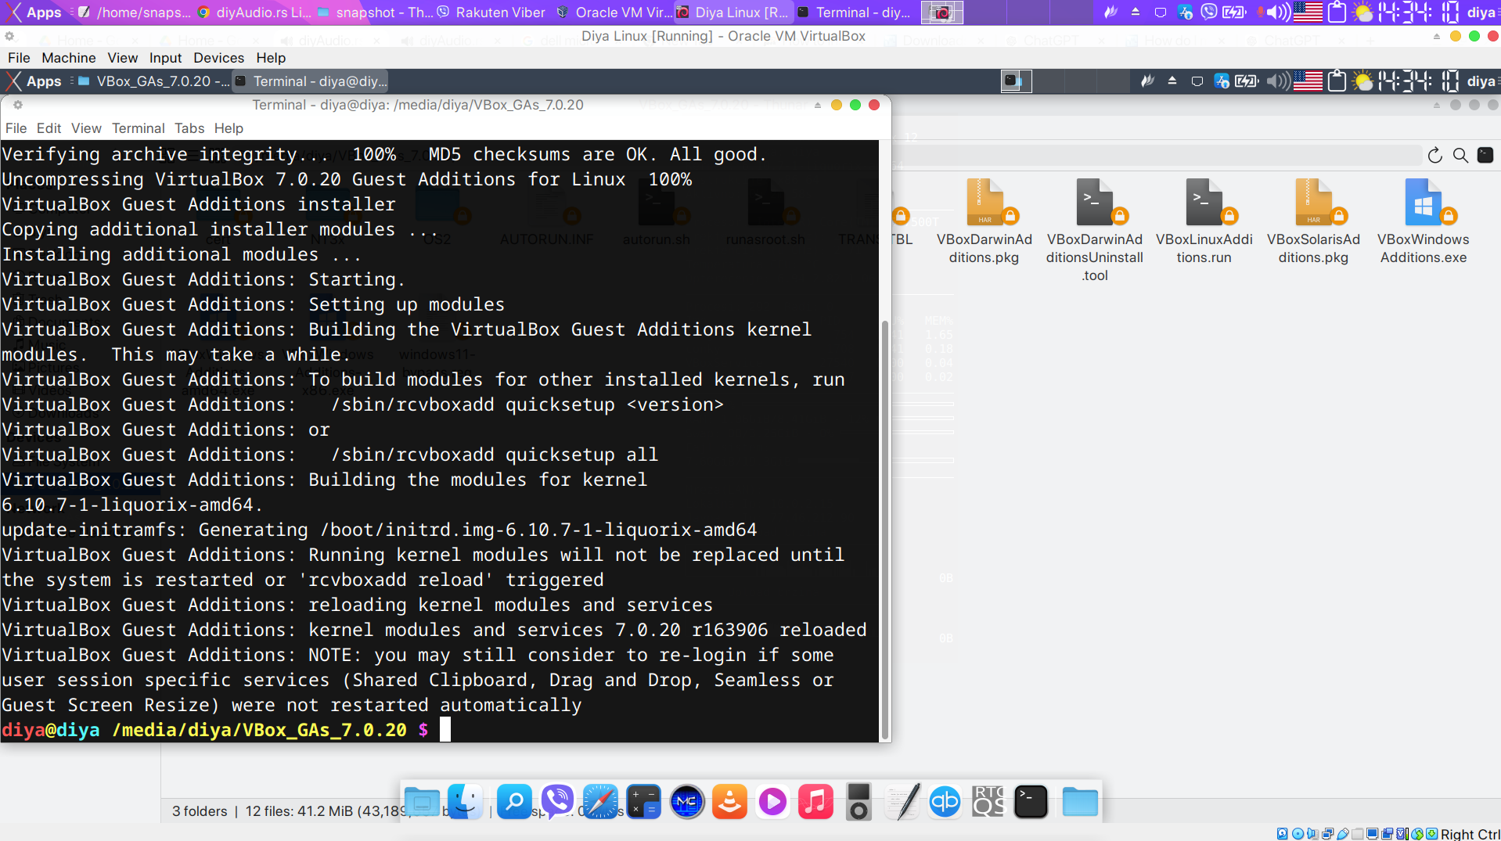This screenshot has width=1501, height=841.
Task: Click Right Ctrl host key indicator
Action: (x=1470, y=834)
